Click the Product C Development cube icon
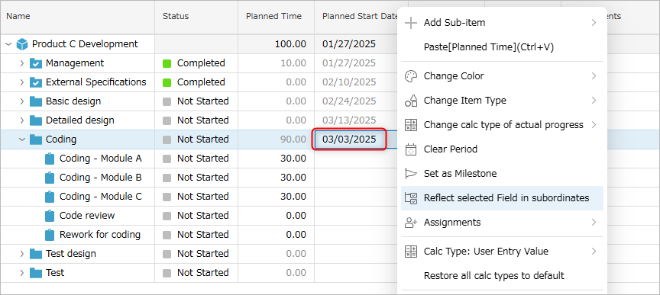 22,44
